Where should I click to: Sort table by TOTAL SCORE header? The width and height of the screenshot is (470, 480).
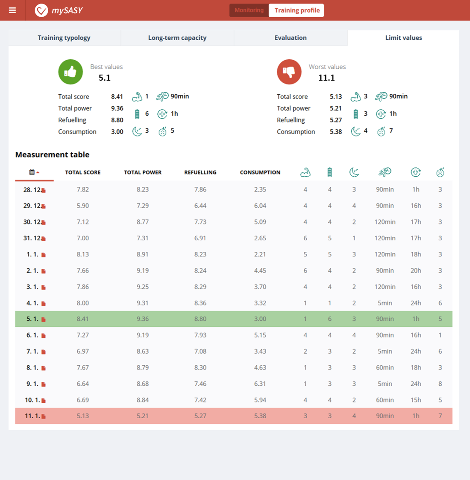coord(83,172)
